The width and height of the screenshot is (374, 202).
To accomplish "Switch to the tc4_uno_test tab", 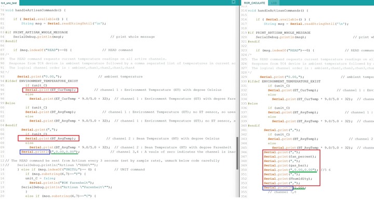I will tap(9, 3).
